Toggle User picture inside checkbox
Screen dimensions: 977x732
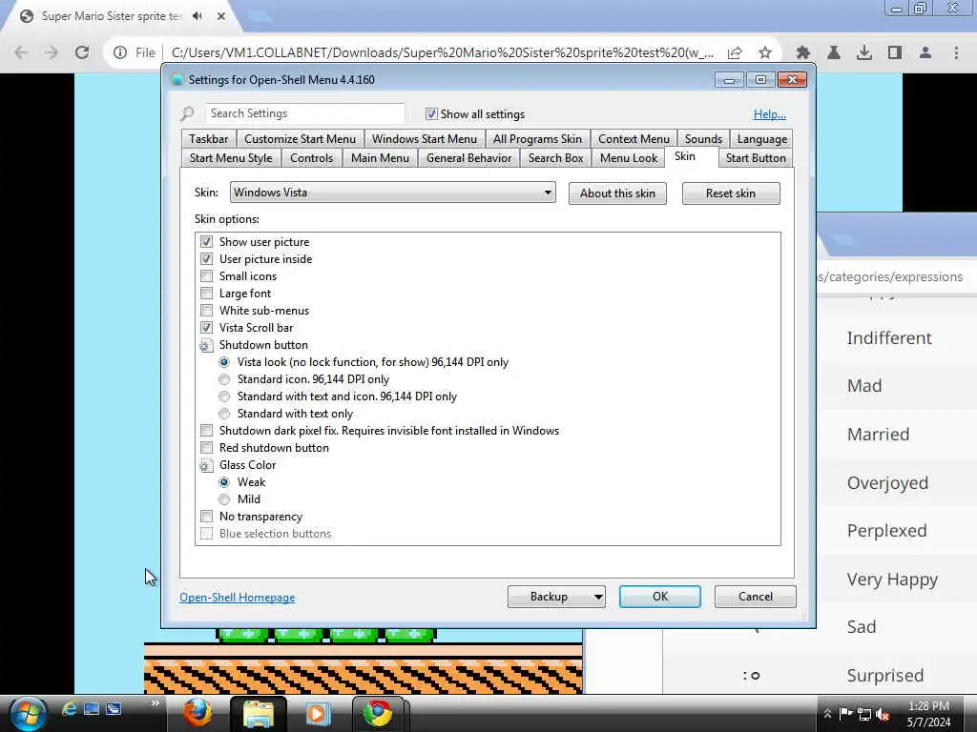(206, 259)
